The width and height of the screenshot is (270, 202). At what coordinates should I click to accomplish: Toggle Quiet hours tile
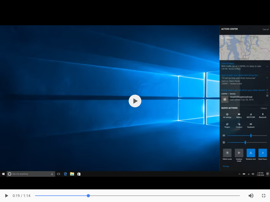(x=263, y=153)
